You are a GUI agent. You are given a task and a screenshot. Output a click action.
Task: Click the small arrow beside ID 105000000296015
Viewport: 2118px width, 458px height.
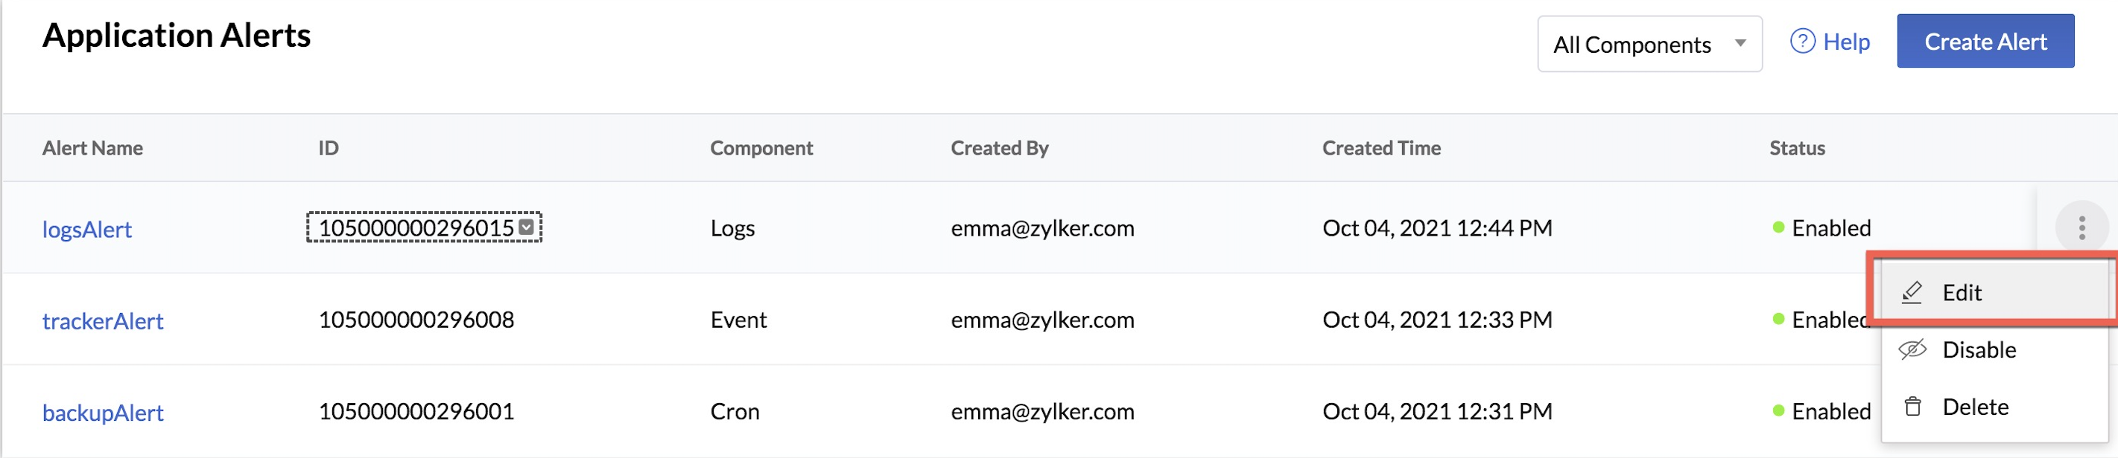point(526,227)
